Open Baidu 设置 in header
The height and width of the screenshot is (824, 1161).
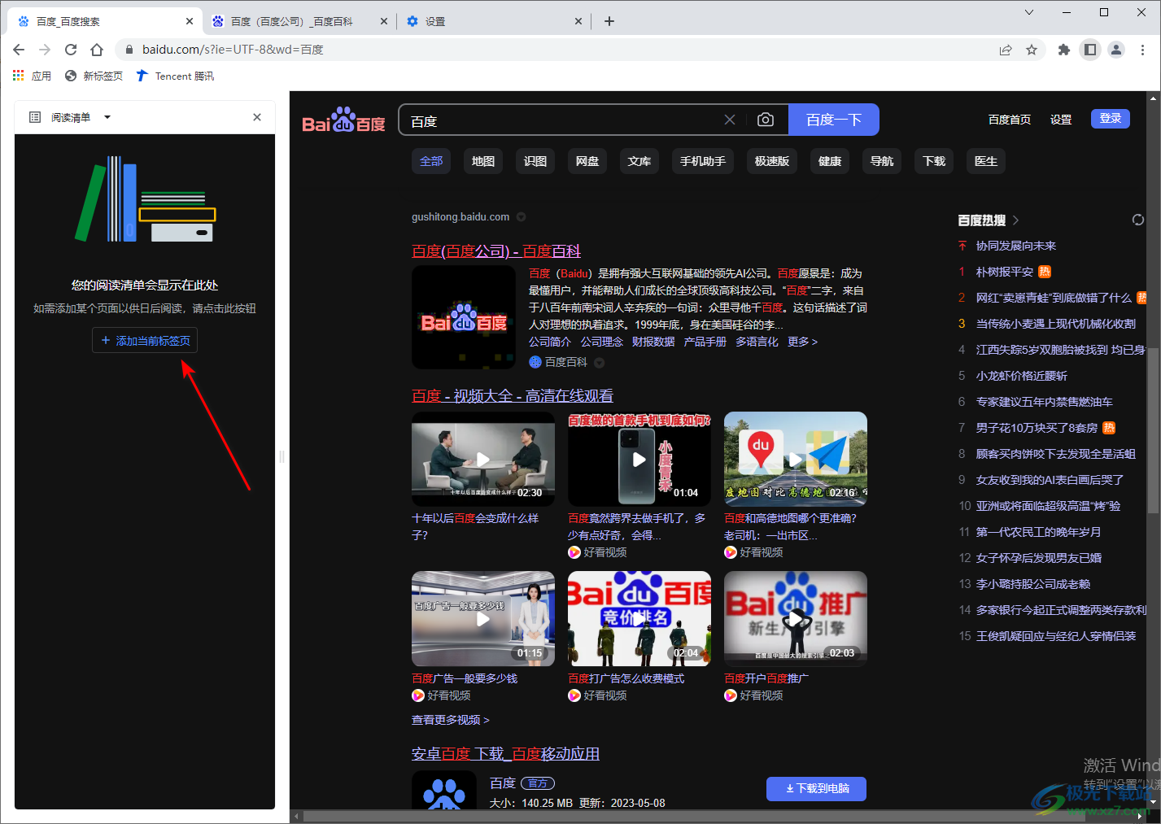1061,120
